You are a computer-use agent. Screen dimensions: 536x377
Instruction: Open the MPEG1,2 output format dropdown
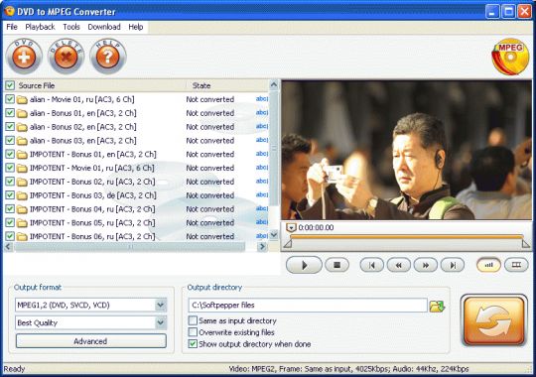(x=161, y=305)
